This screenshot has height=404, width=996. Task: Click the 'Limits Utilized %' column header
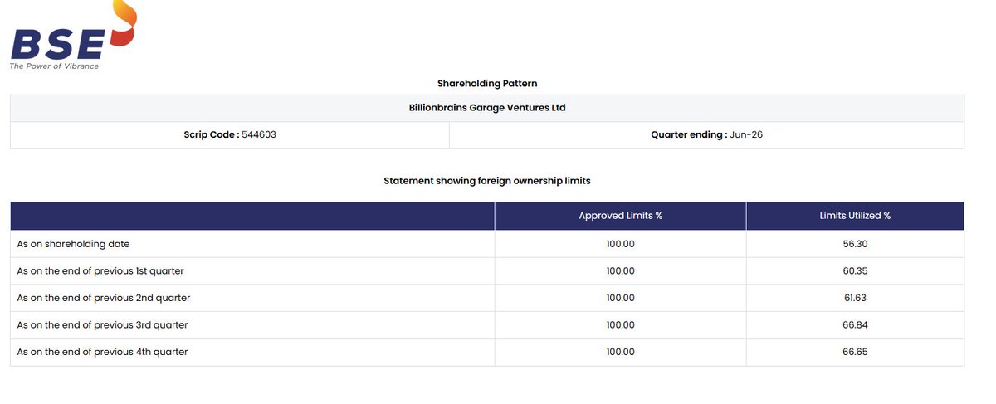pyautogui.click(x=855, y=216)
